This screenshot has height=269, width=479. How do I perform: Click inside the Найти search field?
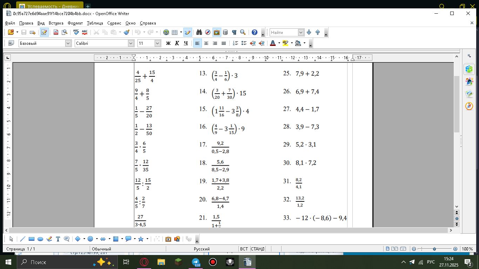click(284, 32)
